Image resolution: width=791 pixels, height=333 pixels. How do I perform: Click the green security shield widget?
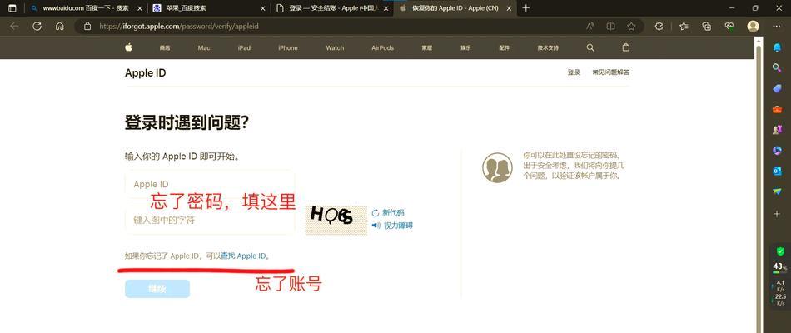[x=780, y=251]
